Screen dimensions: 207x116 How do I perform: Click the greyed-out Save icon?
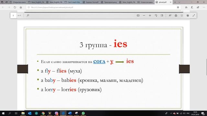coord(182,15)
